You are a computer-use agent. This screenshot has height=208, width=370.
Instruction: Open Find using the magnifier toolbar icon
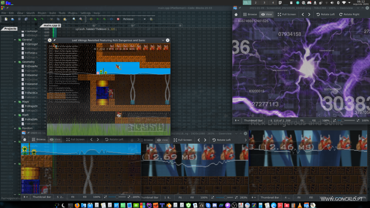(x=74, y=19)
